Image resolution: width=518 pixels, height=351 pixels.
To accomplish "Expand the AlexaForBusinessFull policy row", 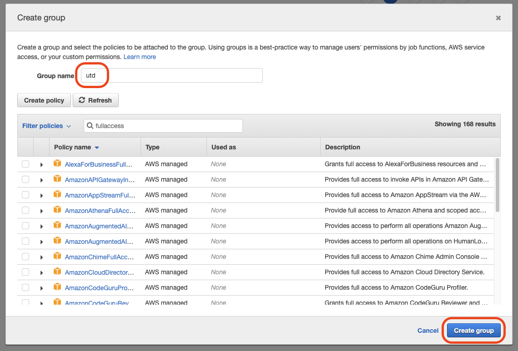I will (x=41, y=165).
